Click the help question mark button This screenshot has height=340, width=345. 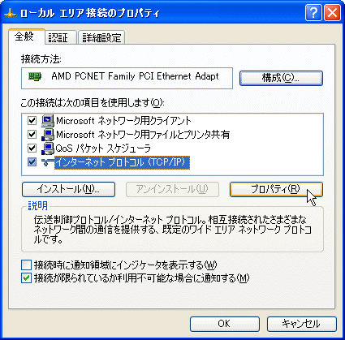[x=313, y=12]
